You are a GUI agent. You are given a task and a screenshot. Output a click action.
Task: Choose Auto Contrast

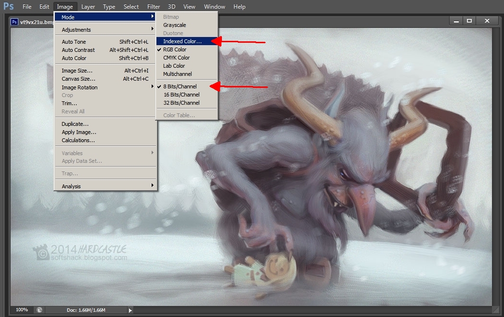click(105, 50)
